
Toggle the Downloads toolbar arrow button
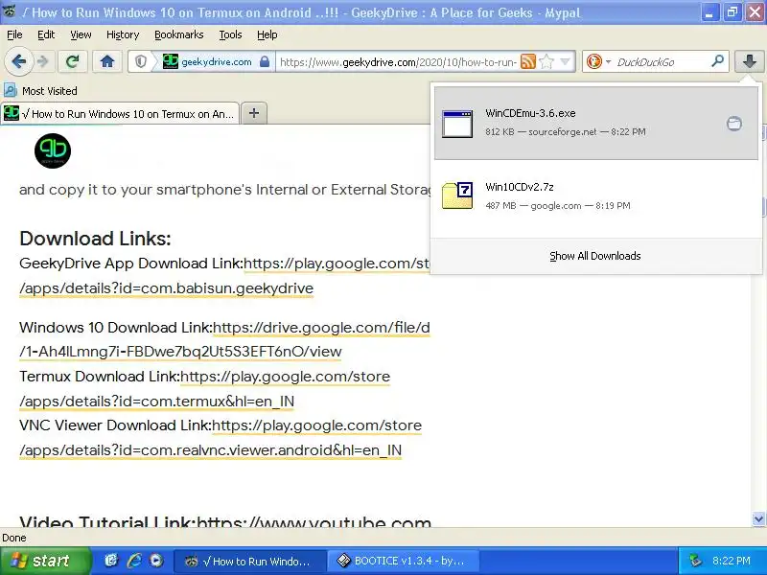750,61
